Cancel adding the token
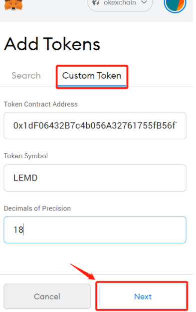This screenshot has width=196, height=312. (x=47, y=296)
